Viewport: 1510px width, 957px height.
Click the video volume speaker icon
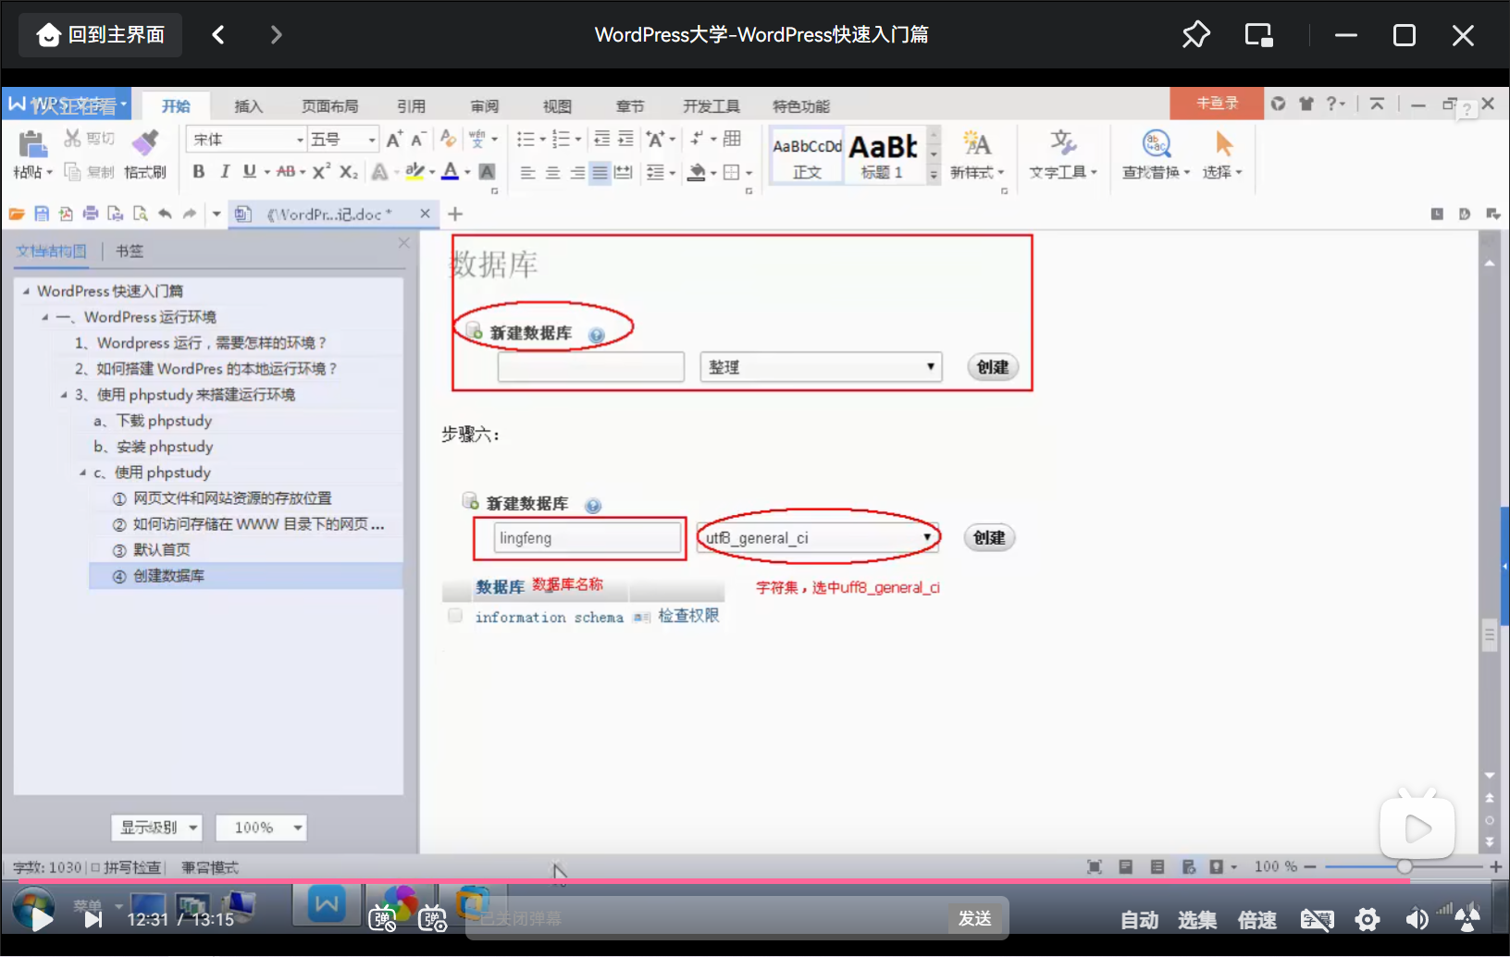(x=1417, y=919)
